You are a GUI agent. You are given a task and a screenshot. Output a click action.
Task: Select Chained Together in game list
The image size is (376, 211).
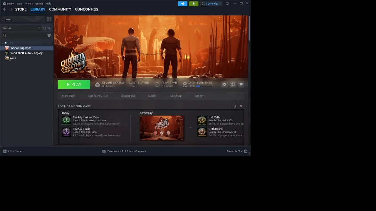coord(27,48)
